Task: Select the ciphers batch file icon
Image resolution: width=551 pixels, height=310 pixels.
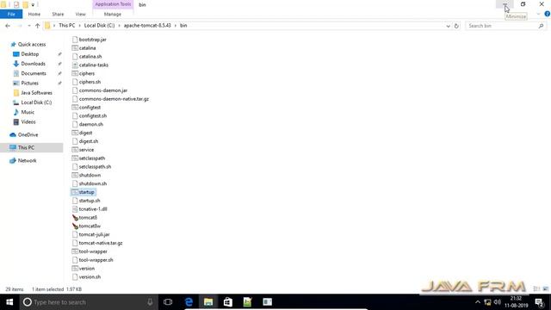Action: [x=75, y=73]
